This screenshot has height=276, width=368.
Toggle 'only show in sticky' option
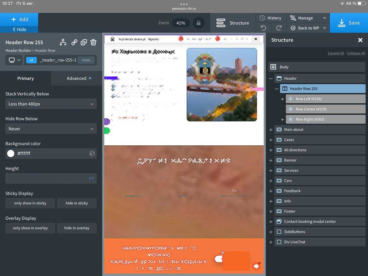pos(30,203)
